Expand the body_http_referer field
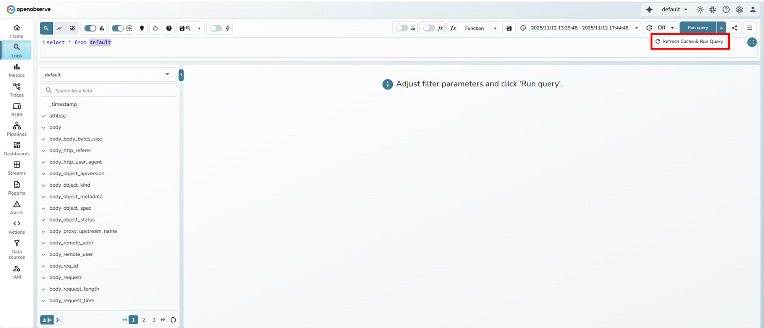The image size is (764, 328). click(44, 151)
